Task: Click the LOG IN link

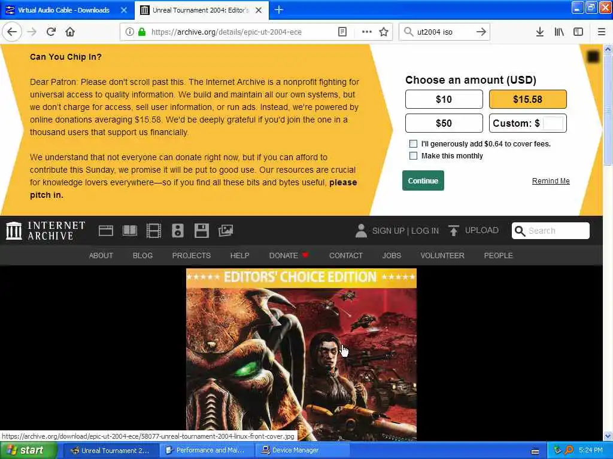Action: point(425,231)
